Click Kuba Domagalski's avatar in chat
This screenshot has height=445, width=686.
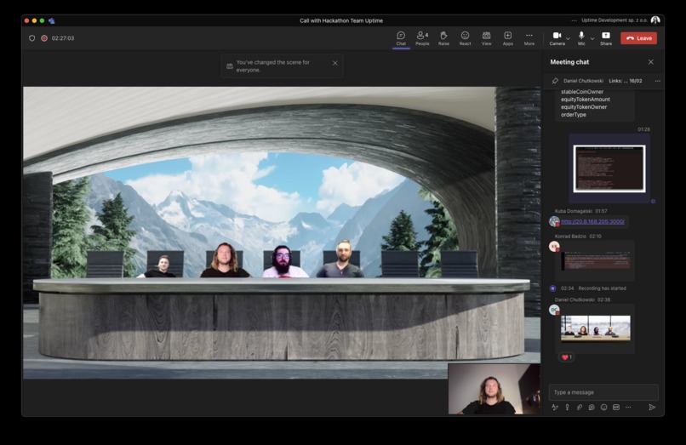[x=554, y=221]
